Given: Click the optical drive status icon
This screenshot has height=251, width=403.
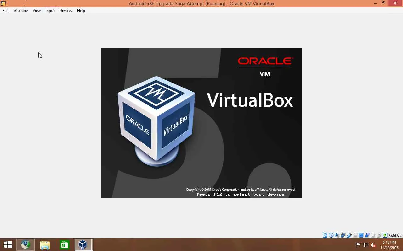Looking at the screenshot, I should [331, 235].
